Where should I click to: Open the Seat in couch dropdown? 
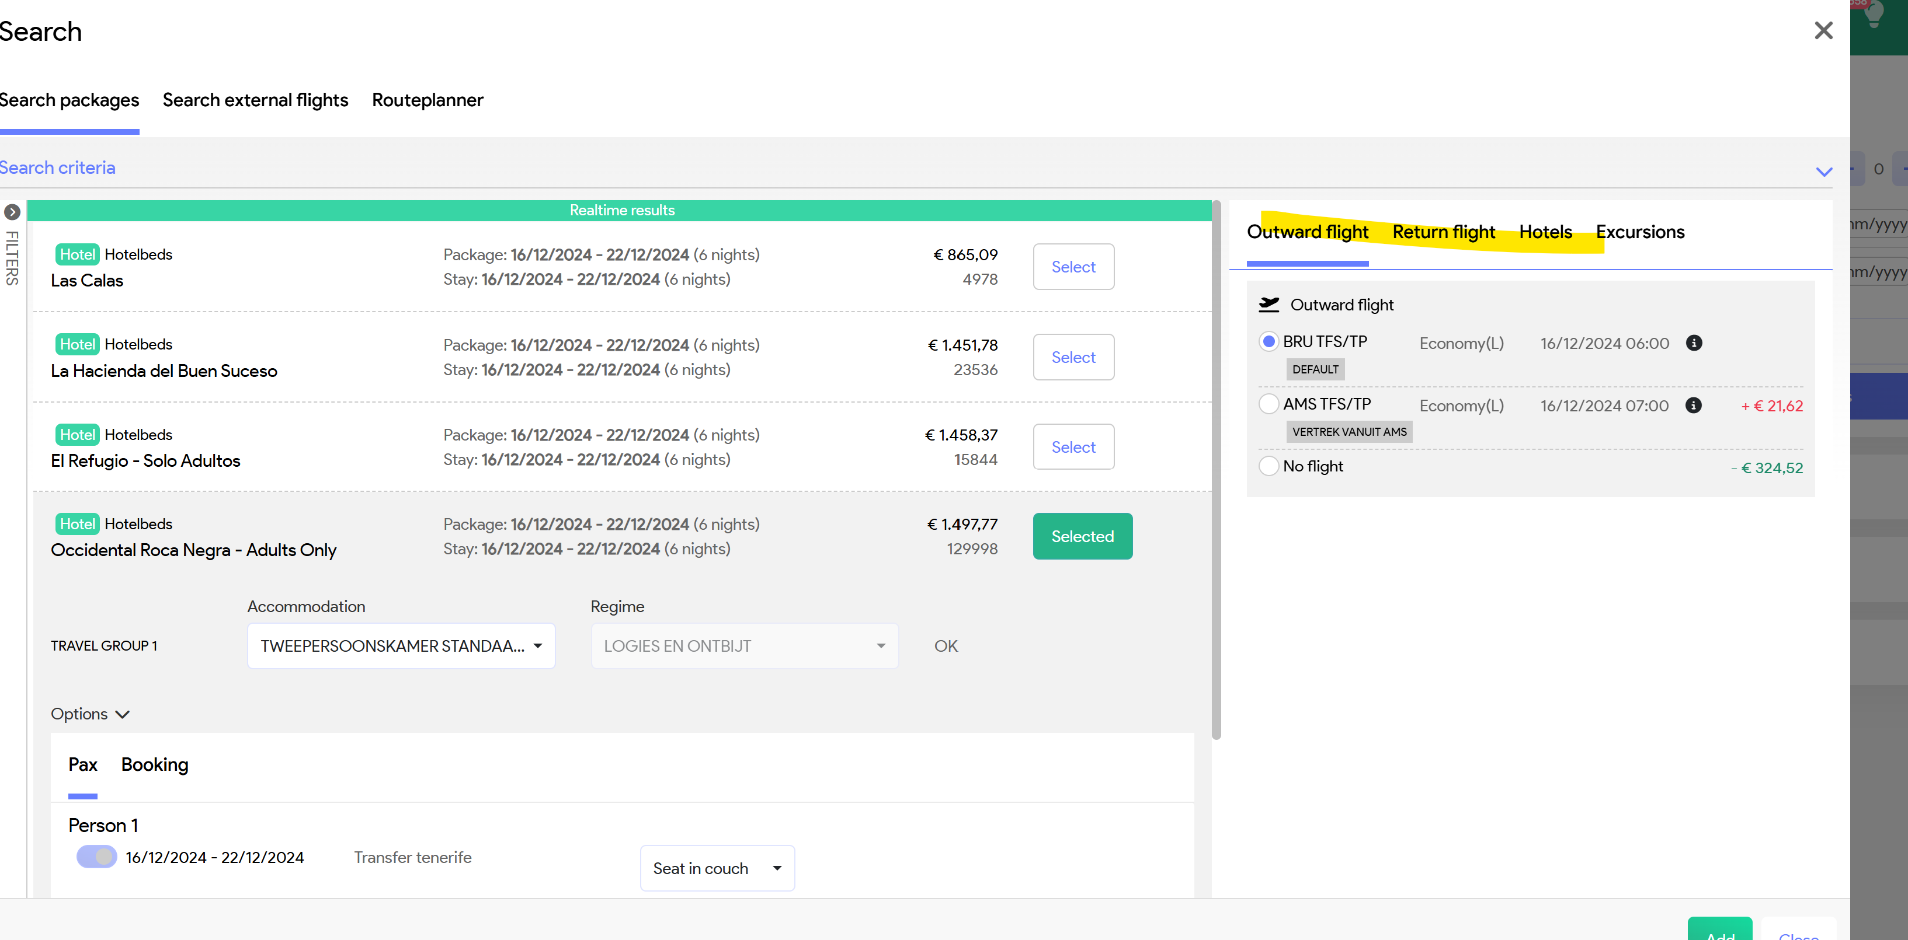pyautogui.click(x=716, y=868)
